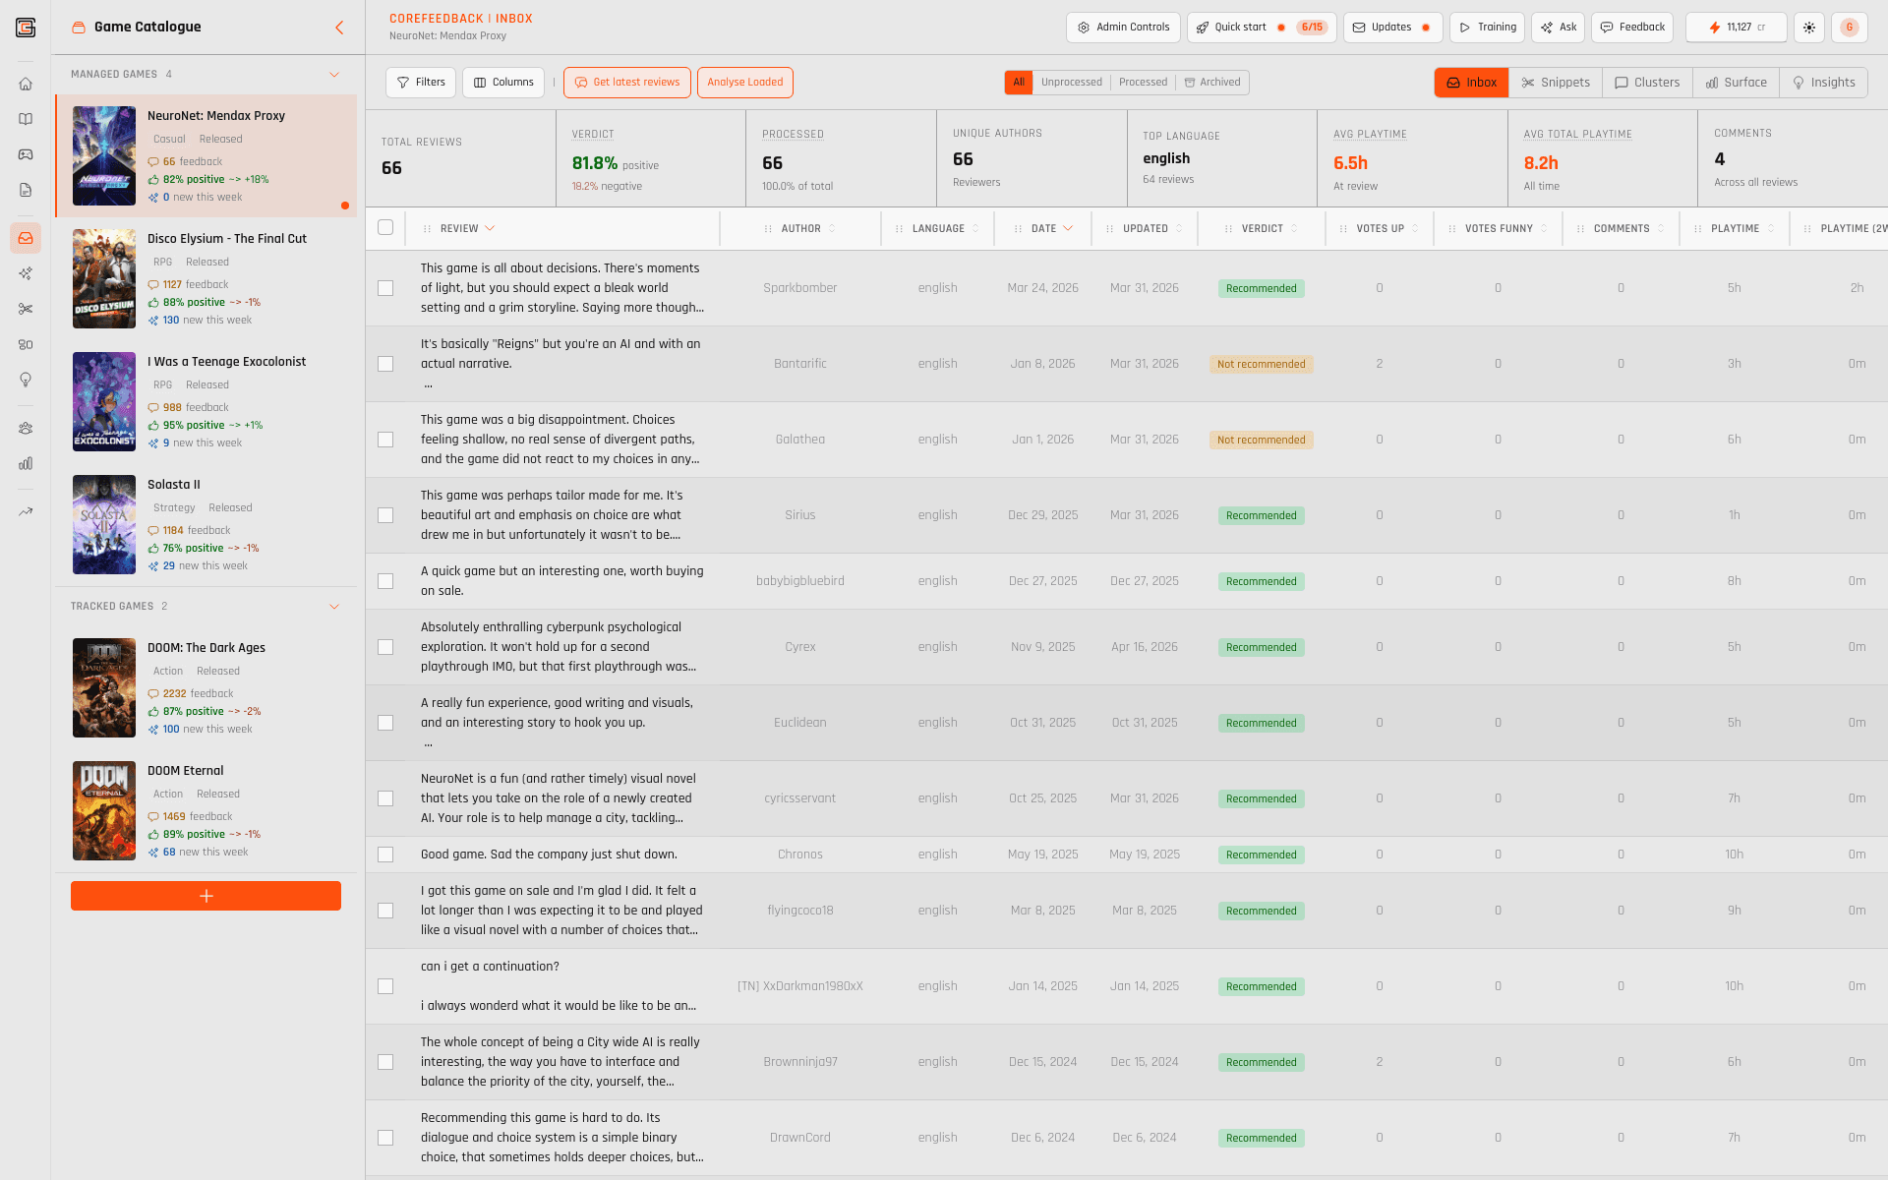This screenshot has height=1180, width=1888.
Task: Select the Unprocessed filter tab
Action: pyautogui.click(x=1071, y=83)
